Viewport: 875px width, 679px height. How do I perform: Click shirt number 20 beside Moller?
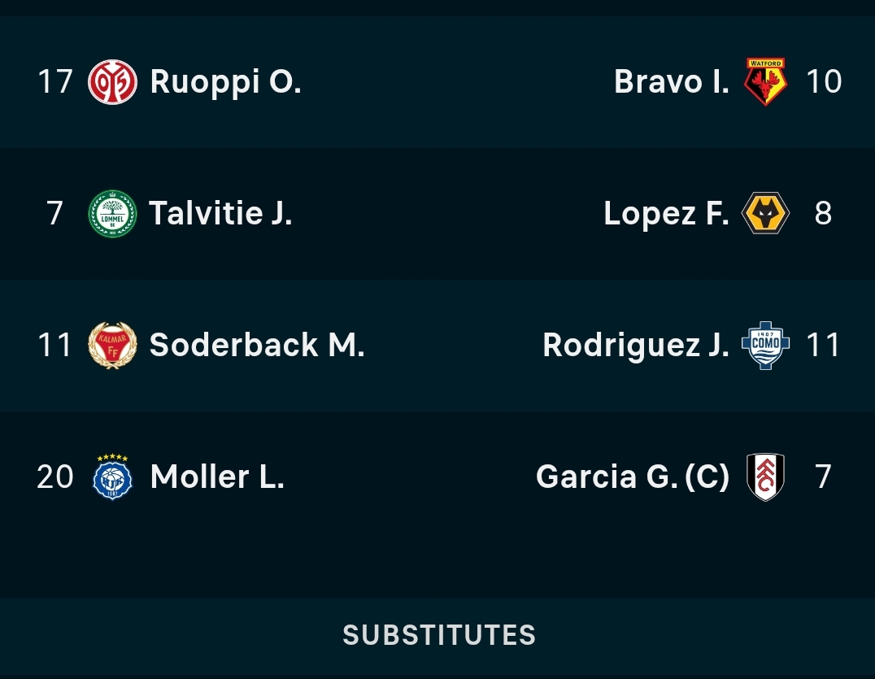tap(54, 477)
